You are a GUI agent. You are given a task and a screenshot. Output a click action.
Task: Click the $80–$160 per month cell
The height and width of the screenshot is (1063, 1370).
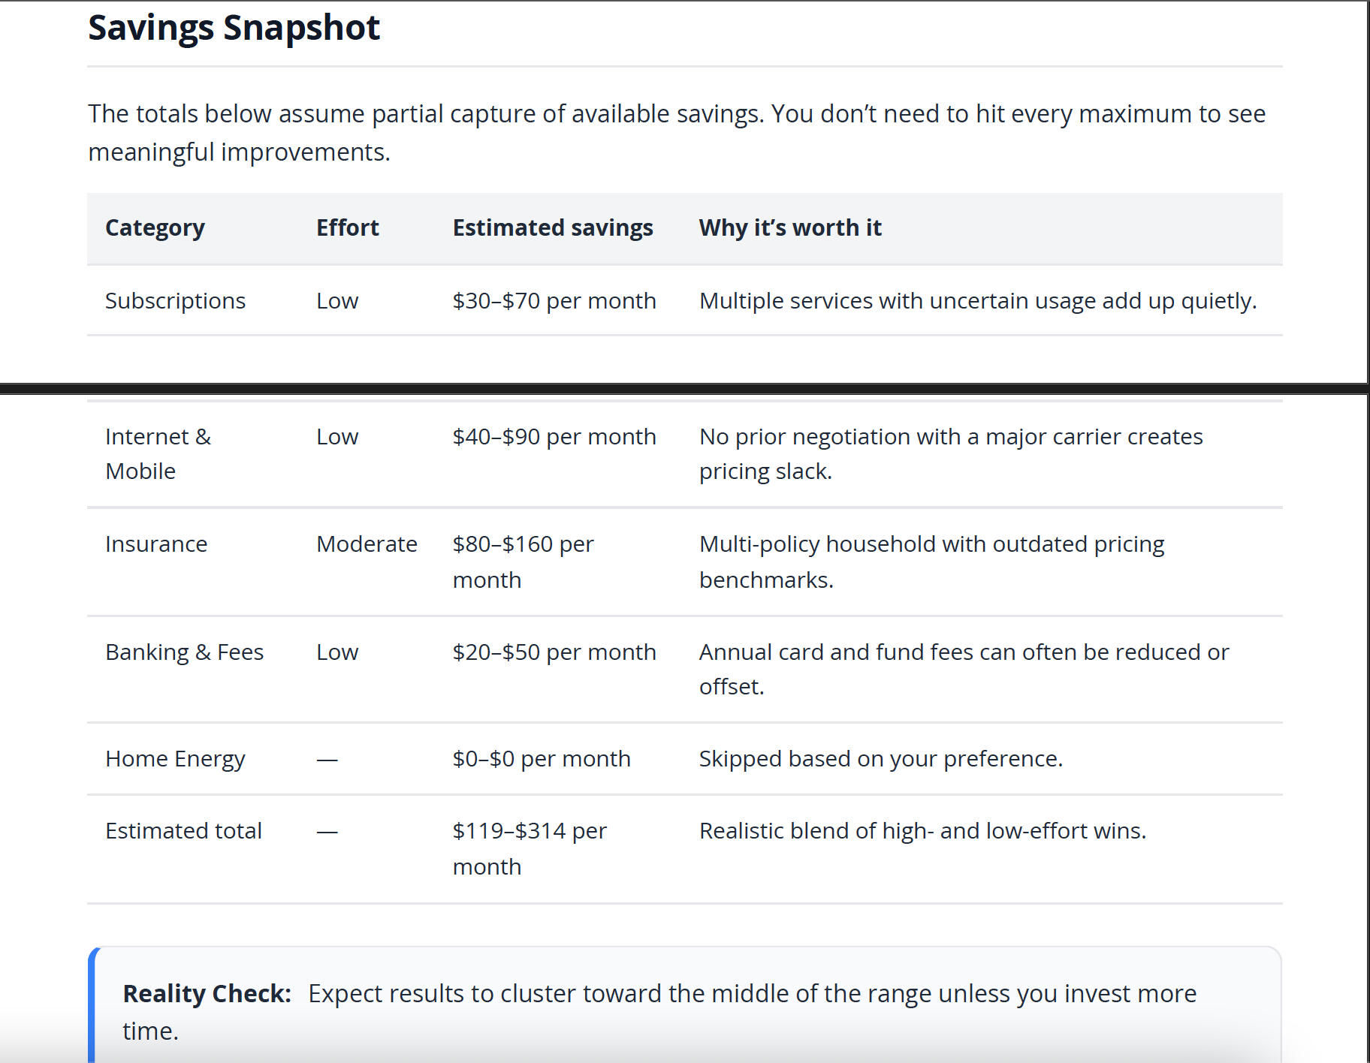coord(523,562)
